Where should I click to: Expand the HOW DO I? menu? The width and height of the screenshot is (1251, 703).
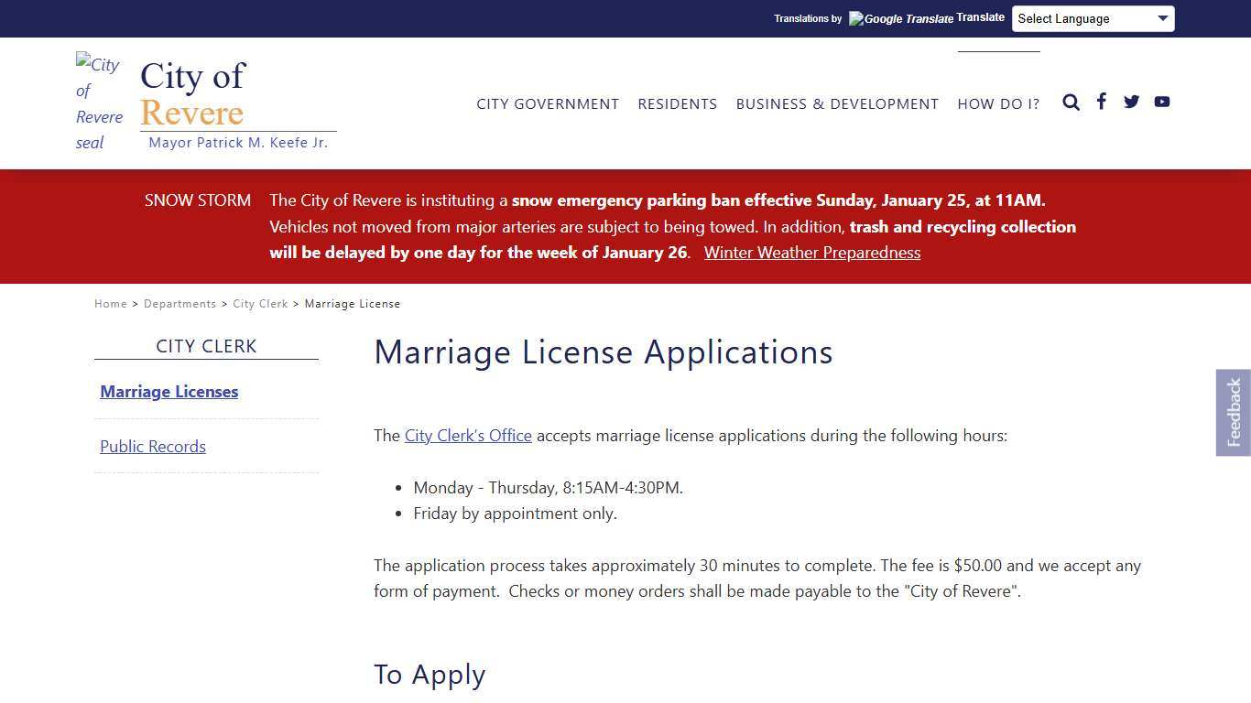tap(998, 103)
